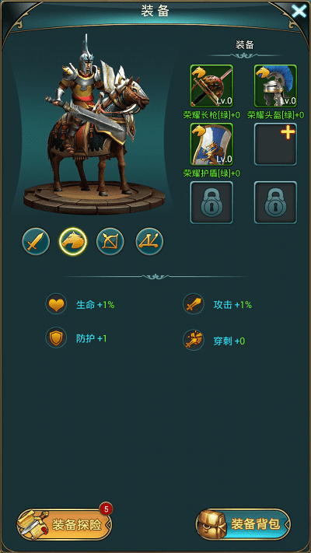Click the 装备探险 adventure button
The width and height of the screenshot is (311, 553).
pyautogui.click(x=65, y=525)
